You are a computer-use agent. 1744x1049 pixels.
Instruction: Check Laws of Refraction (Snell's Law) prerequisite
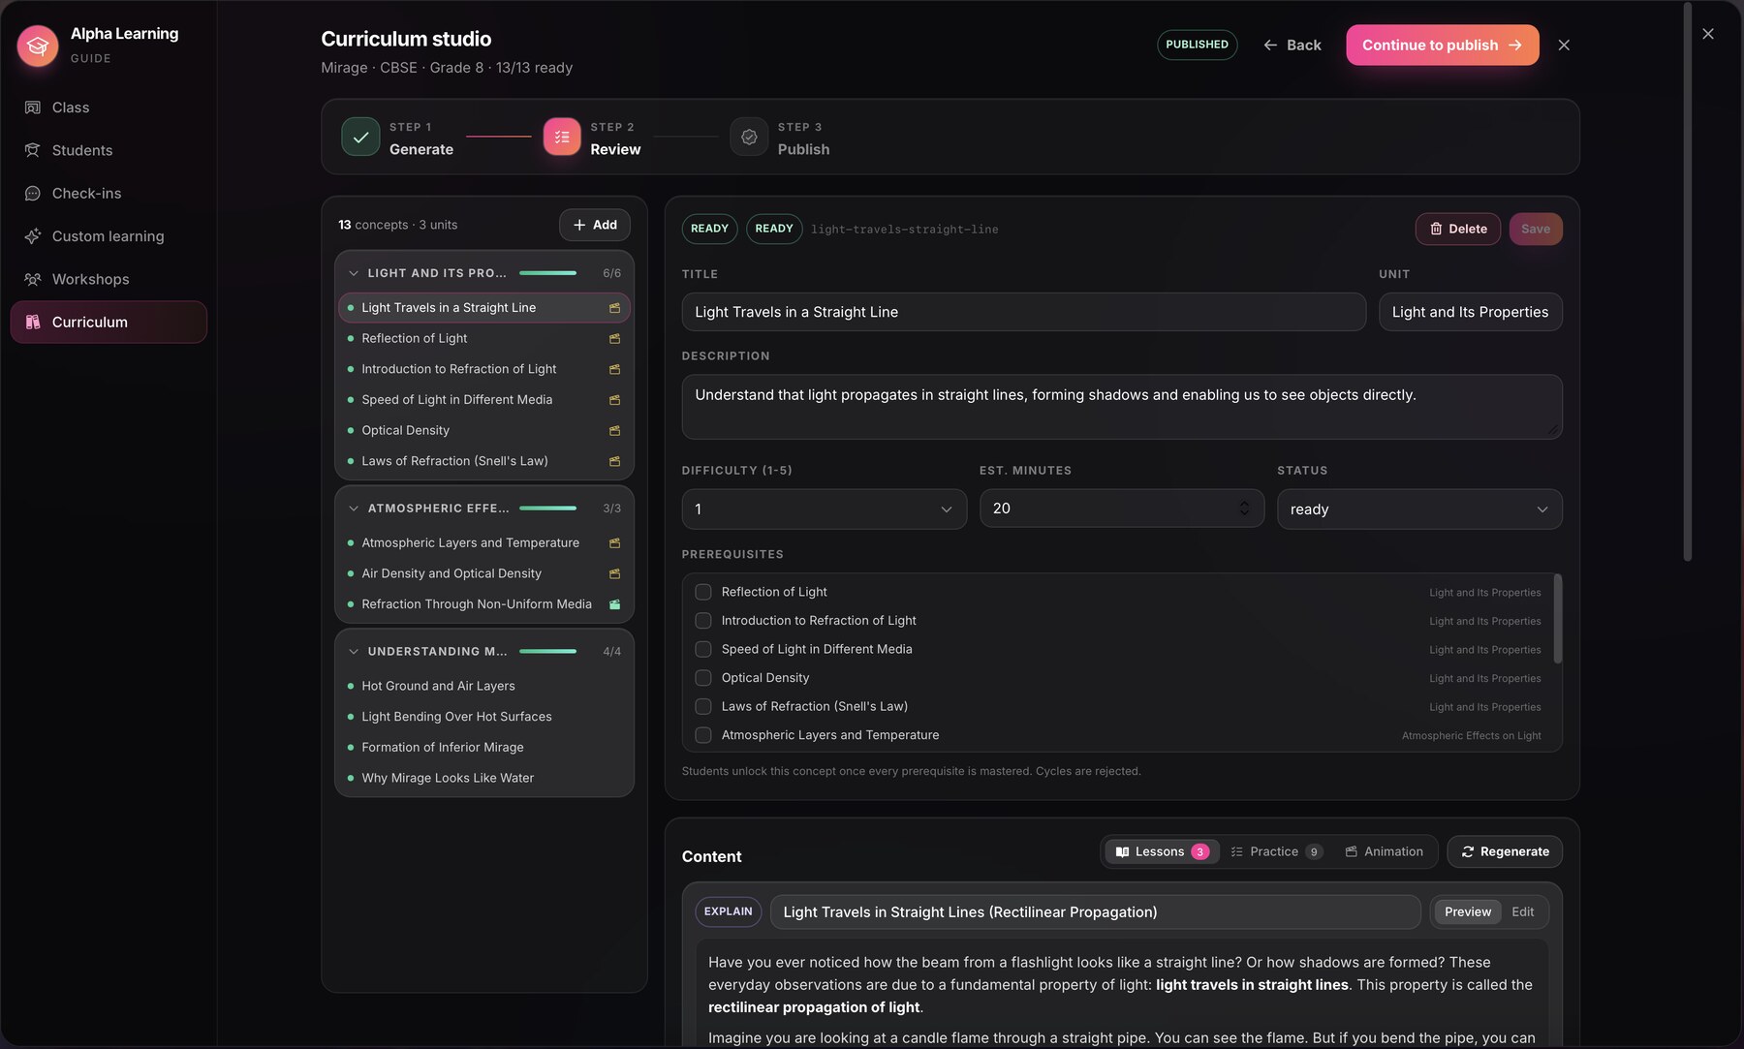[703, 706]
